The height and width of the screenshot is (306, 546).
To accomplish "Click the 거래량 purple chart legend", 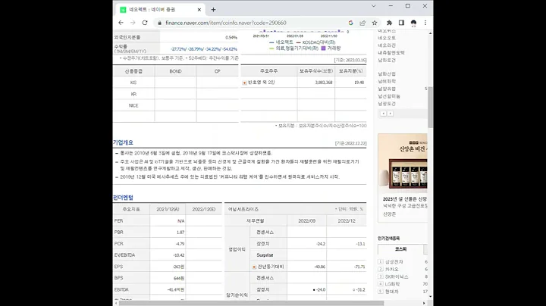I will tap(331, 48).
